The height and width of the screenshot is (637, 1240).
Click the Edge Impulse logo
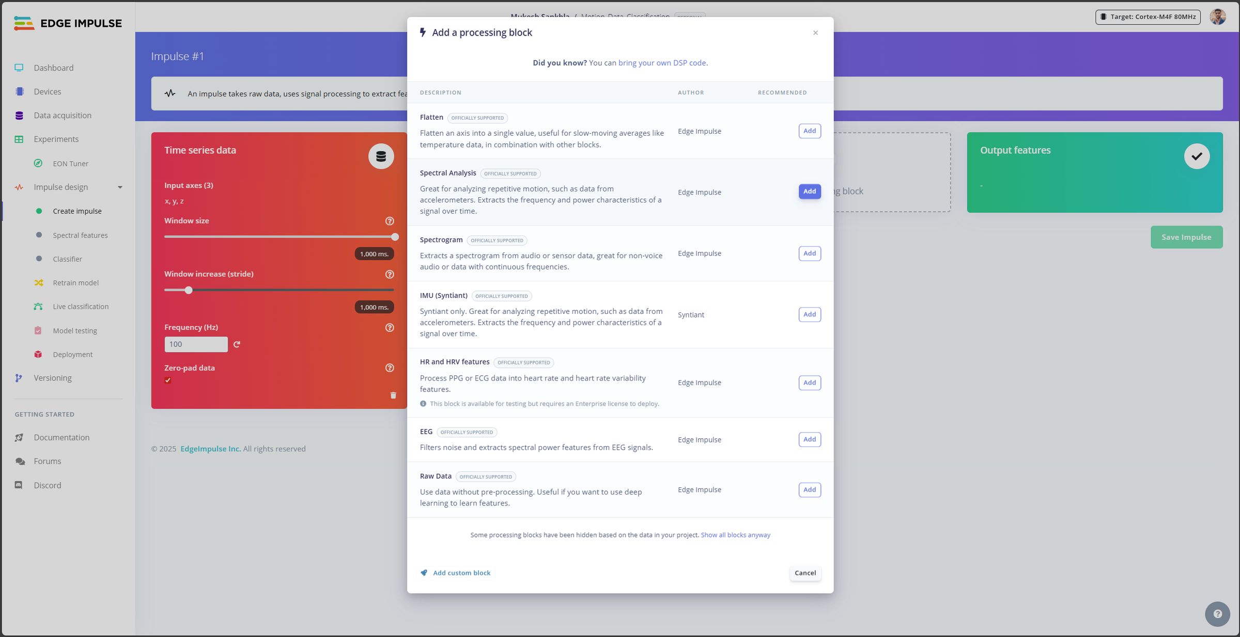click(68, 23)
